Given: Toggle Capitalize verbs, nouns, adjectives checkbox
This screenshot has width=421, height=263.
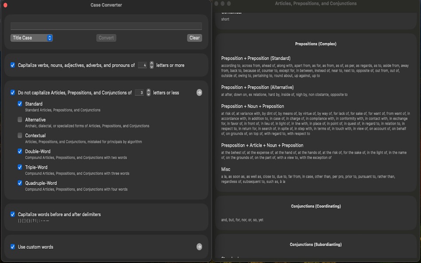Looking at the screenshot, I should [x=12, y=65].
